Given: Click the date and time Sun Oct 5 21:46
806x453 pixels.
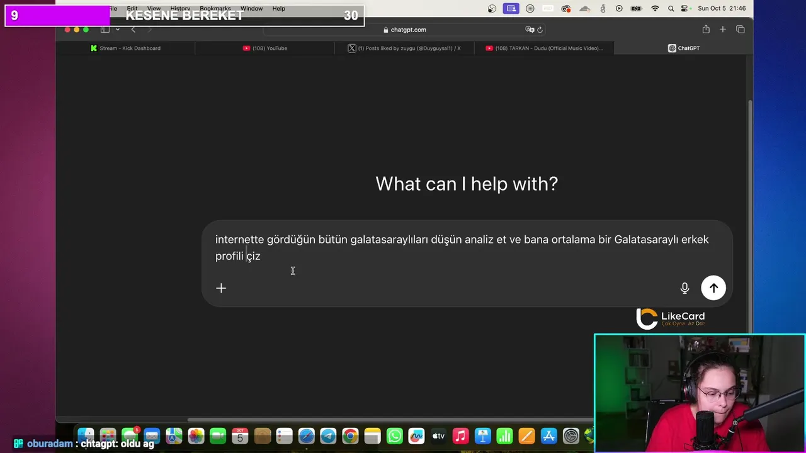Looking at the screenshot, I should (x=722, y=9).
